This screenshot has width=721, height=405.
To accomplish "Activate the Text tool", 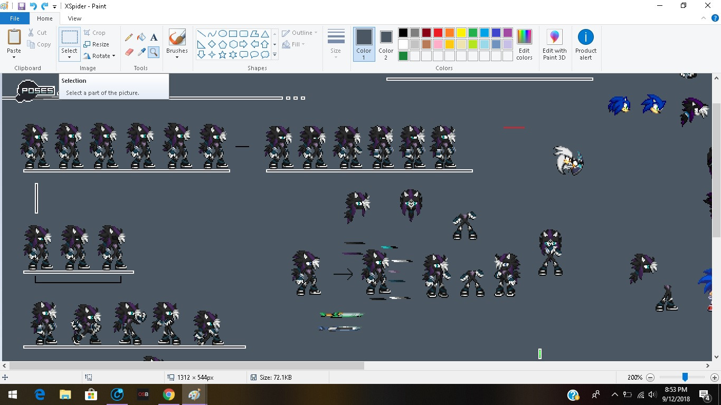I will [x=154, y=37].
